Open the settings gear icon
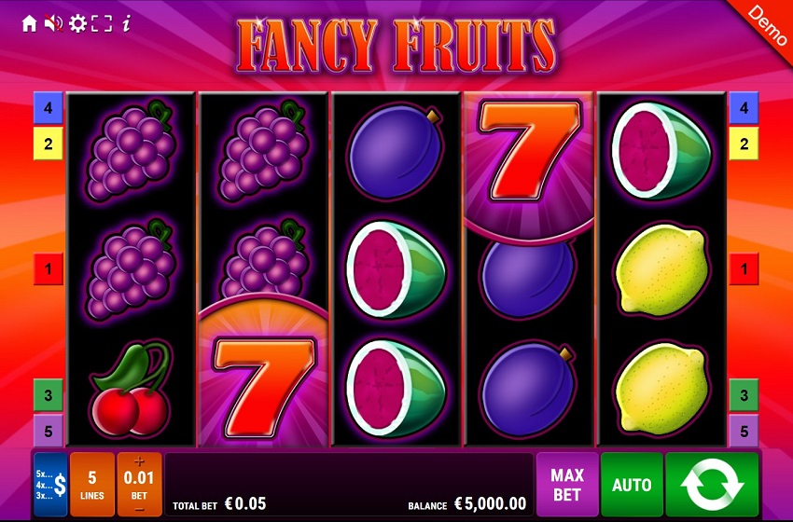The width and height of the screenshot is (793, 522). pos(77,23)
